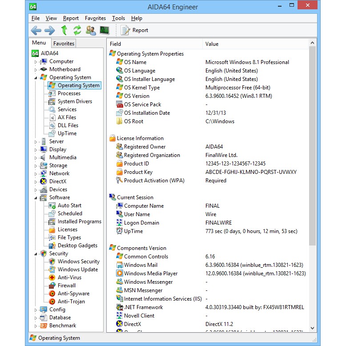346x346 pixels.
Task: Select the Installed Programs icon
Action: point(52,221)
